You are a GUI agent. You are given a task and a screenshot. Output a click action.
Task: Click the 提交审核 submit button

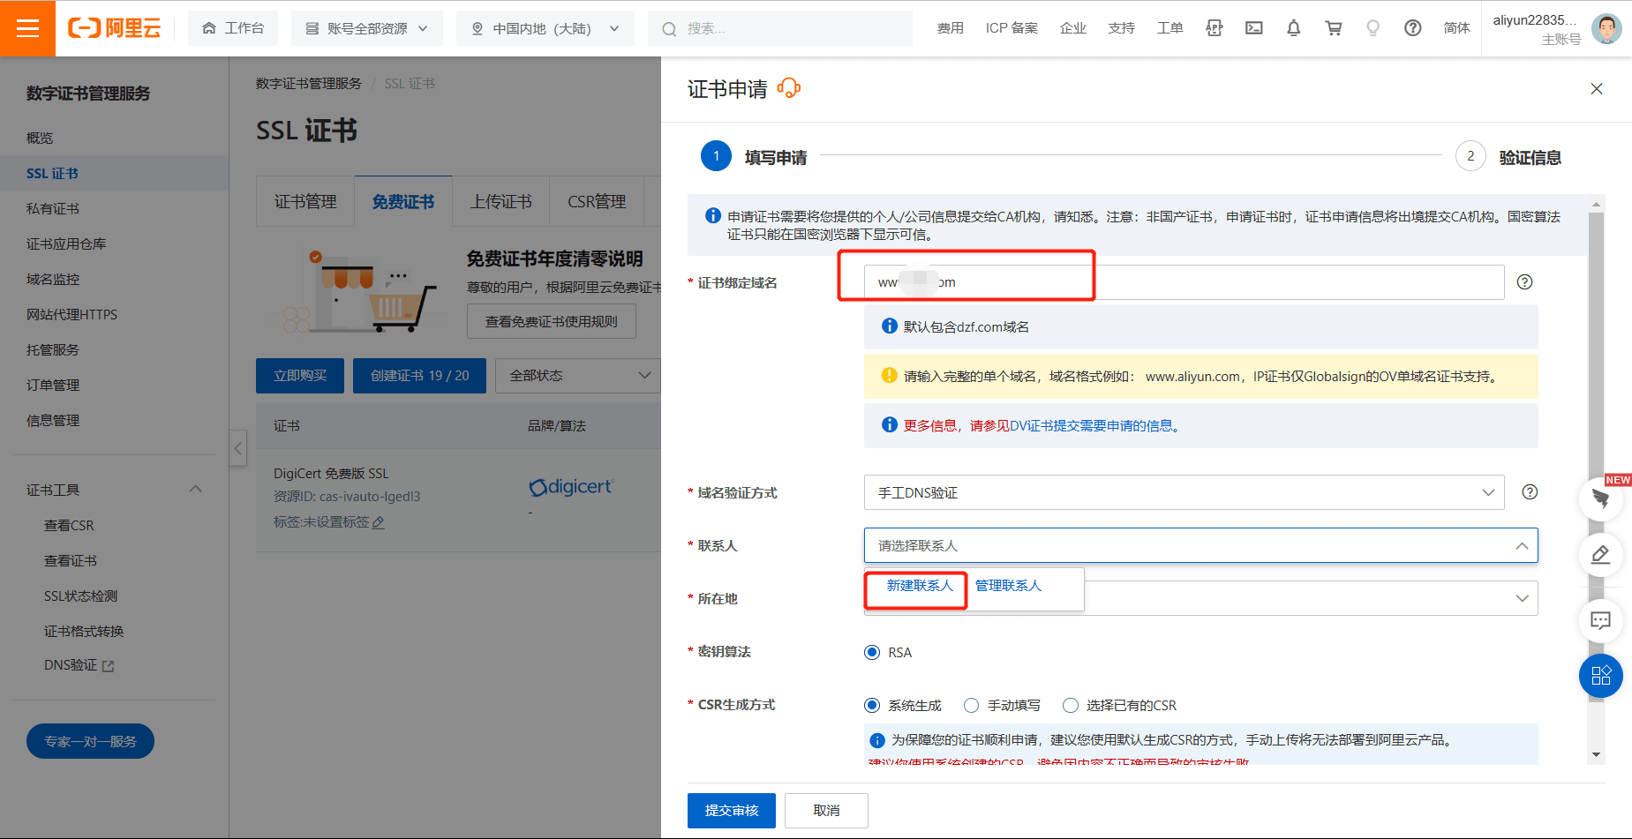(731, 810)
